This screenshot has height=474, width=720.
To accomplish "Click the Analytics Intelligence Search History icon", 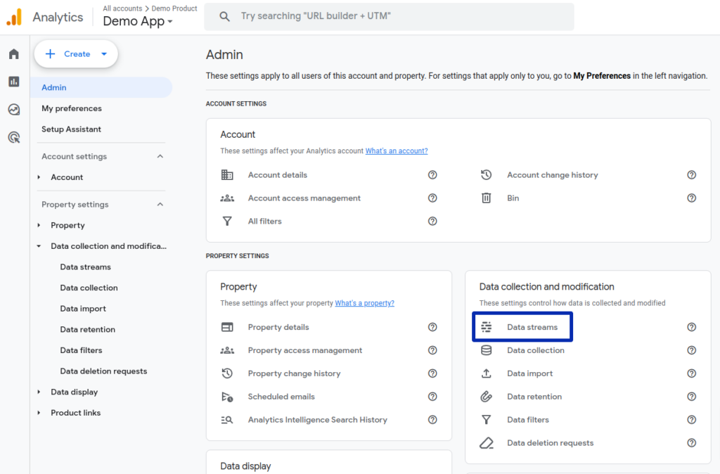I will [227, 420].
